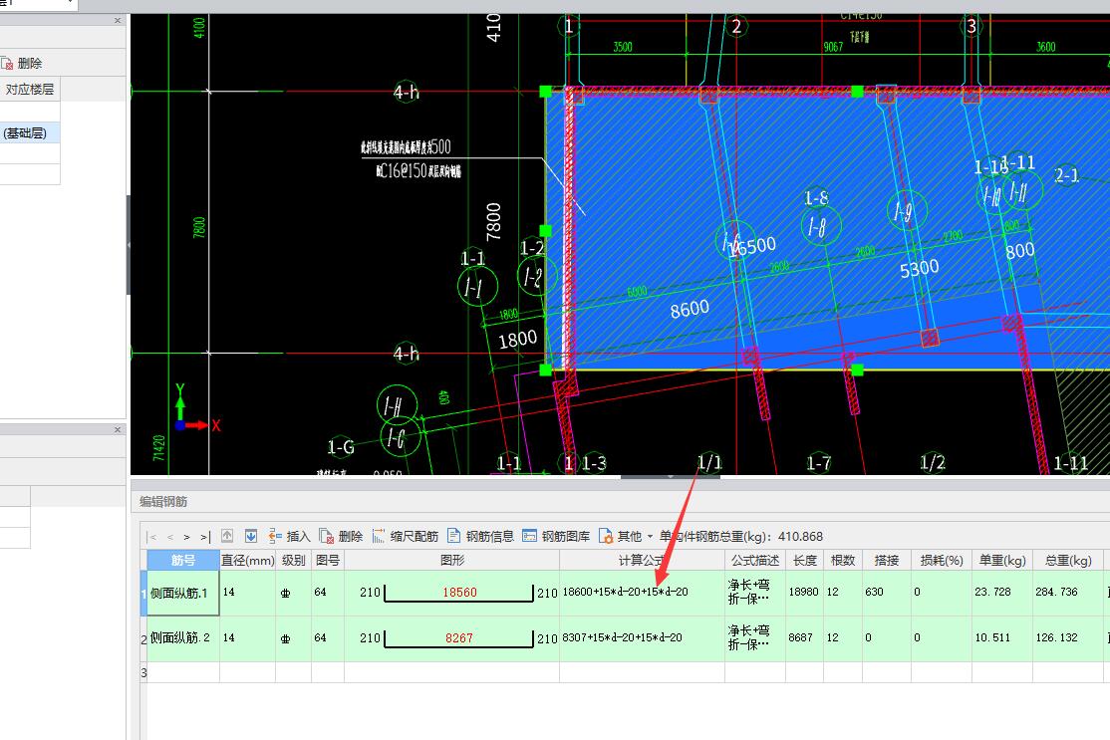
Task: Click the green grip on slab's top edge
Action: tap(857, 92)
